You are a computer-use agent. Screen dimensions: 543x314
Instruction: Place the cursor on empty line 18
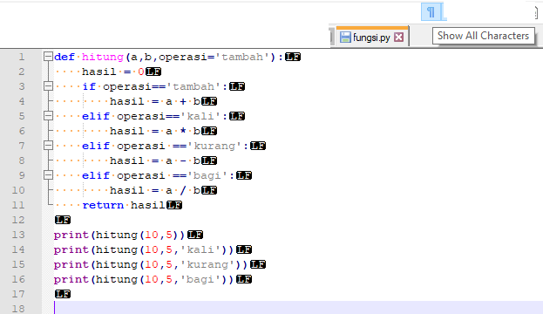(x=298, y=308)
